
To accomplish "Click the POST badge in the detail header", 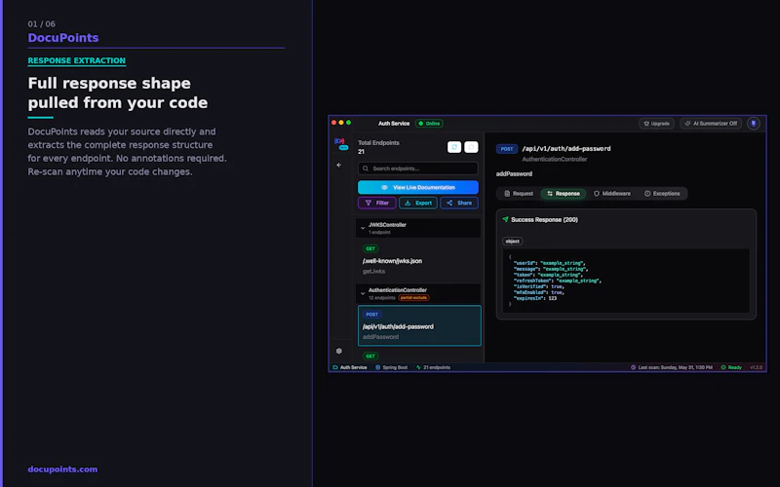I will [507, 149].
